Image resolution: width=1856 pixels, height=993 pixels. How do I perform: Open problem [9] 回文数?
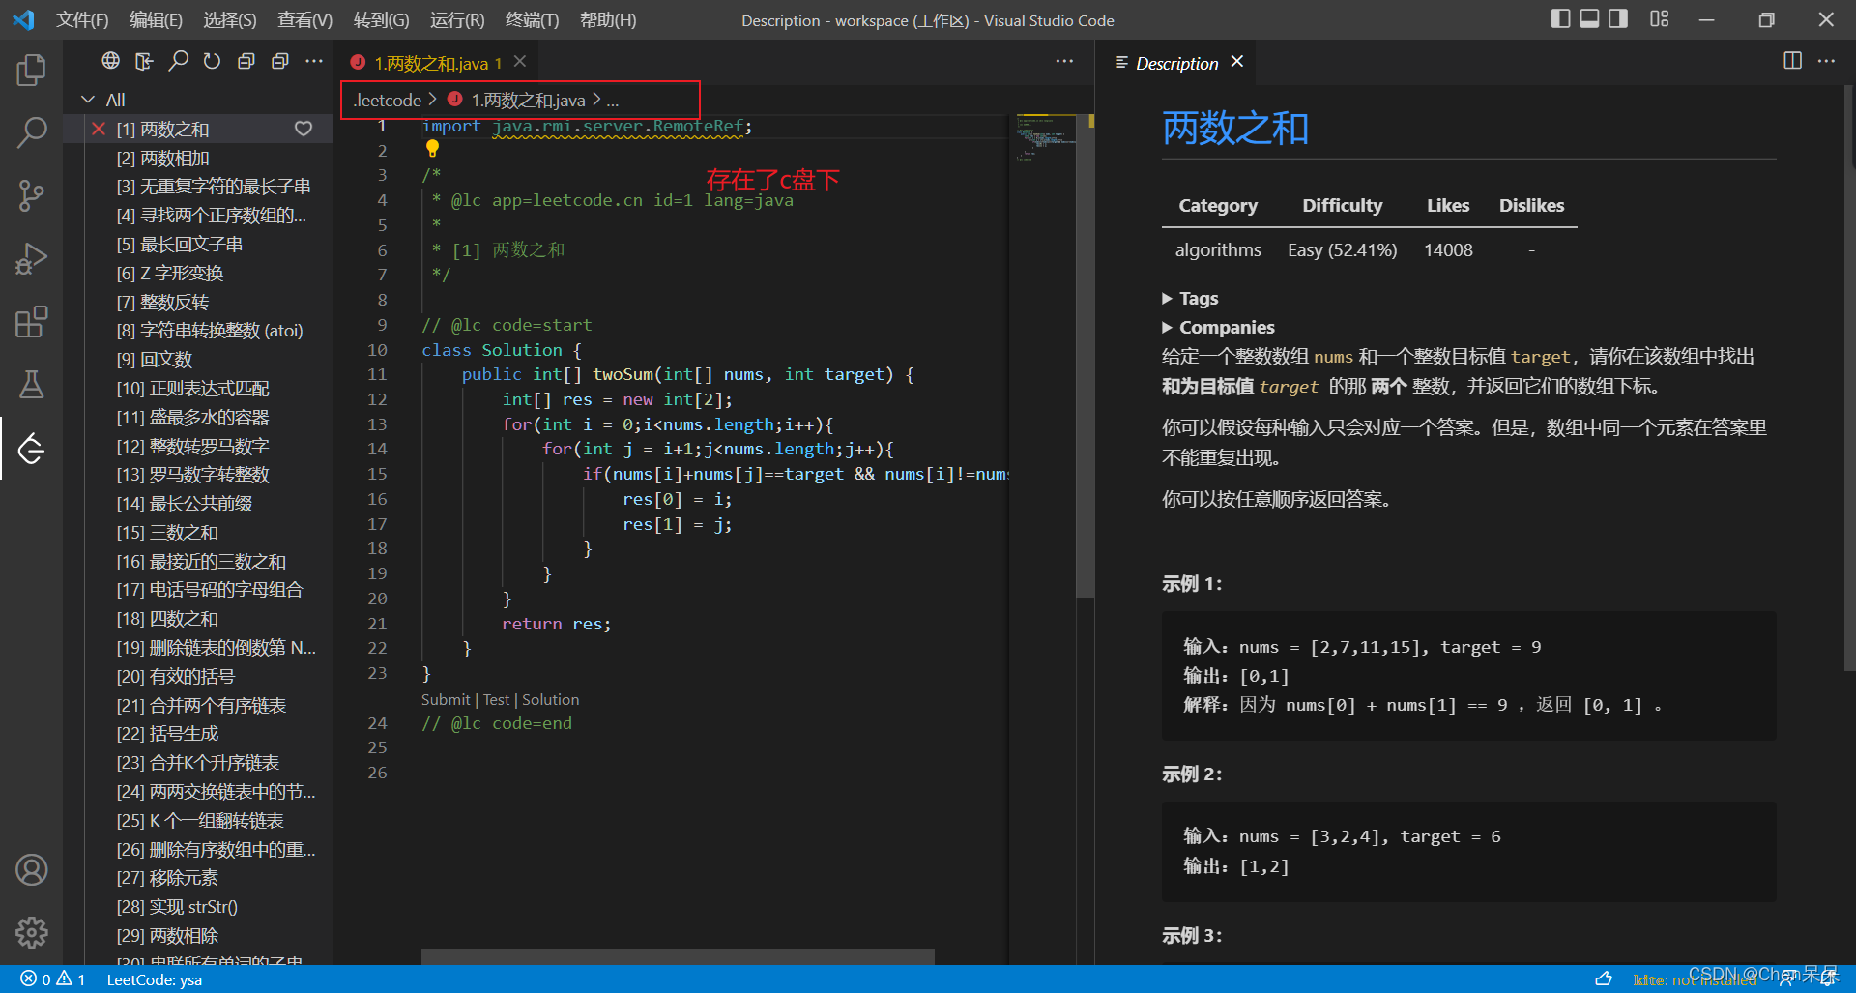[x=155, y=359]
